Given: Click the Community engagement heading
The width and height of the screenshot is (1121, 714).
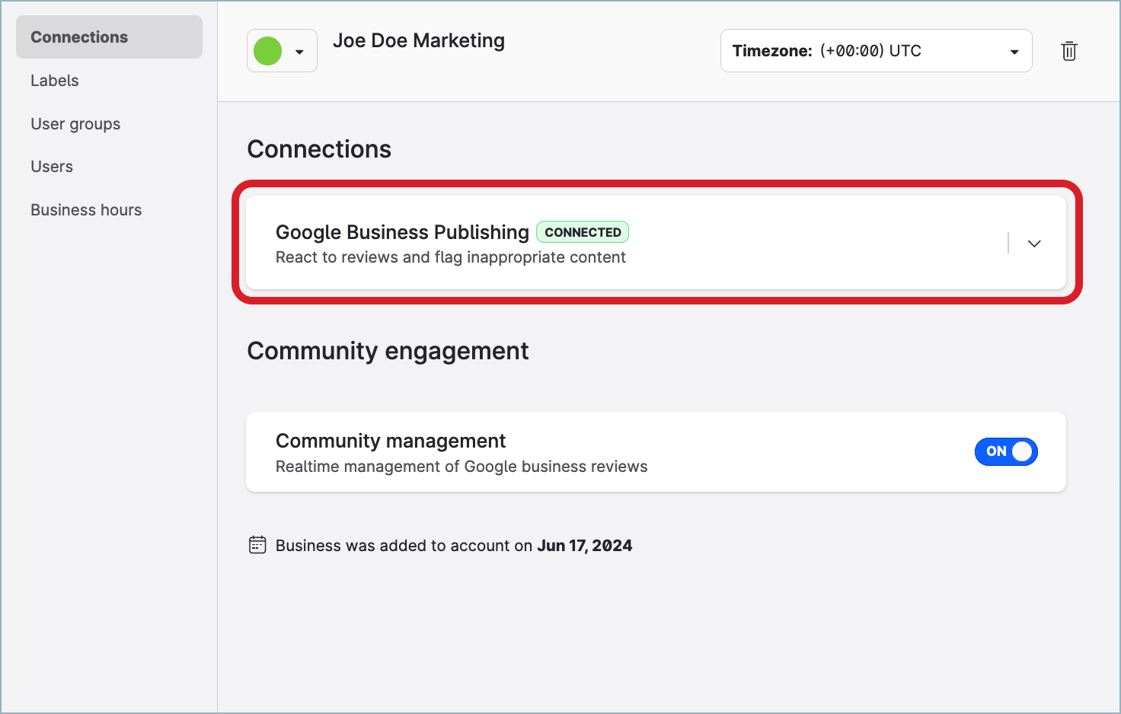Looking at the screenshot, I should tap(388, 351).
